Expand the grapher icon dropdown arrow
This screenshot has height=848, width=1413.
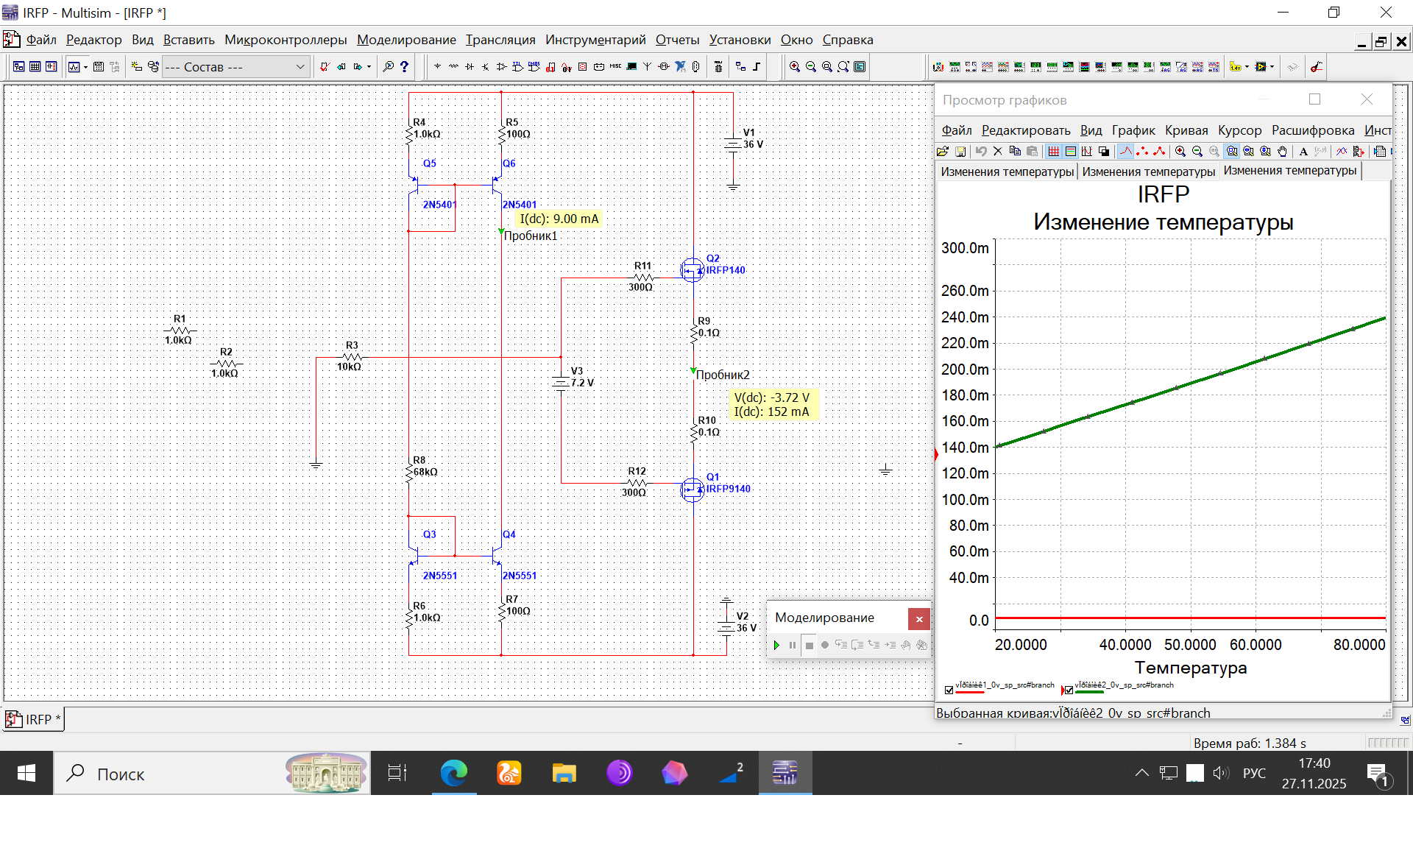pyautogui.click(x=85, y=67)
